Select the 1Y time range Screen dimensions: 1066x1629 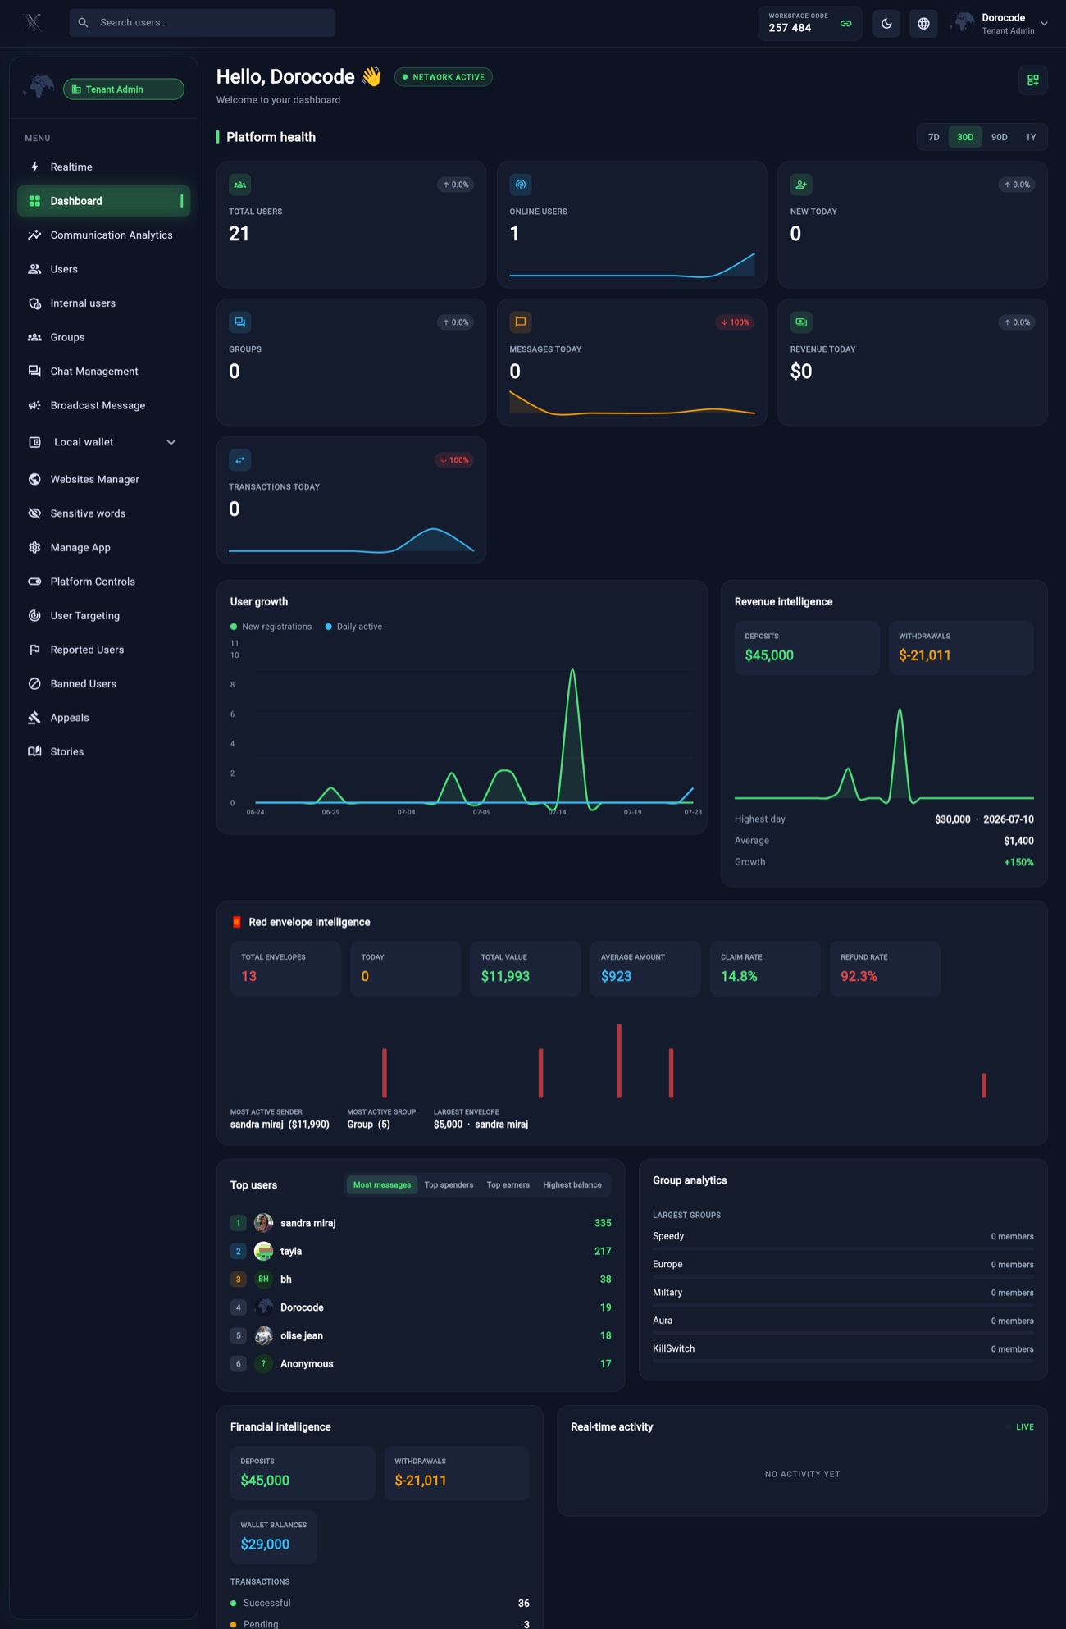point(1031,137)
